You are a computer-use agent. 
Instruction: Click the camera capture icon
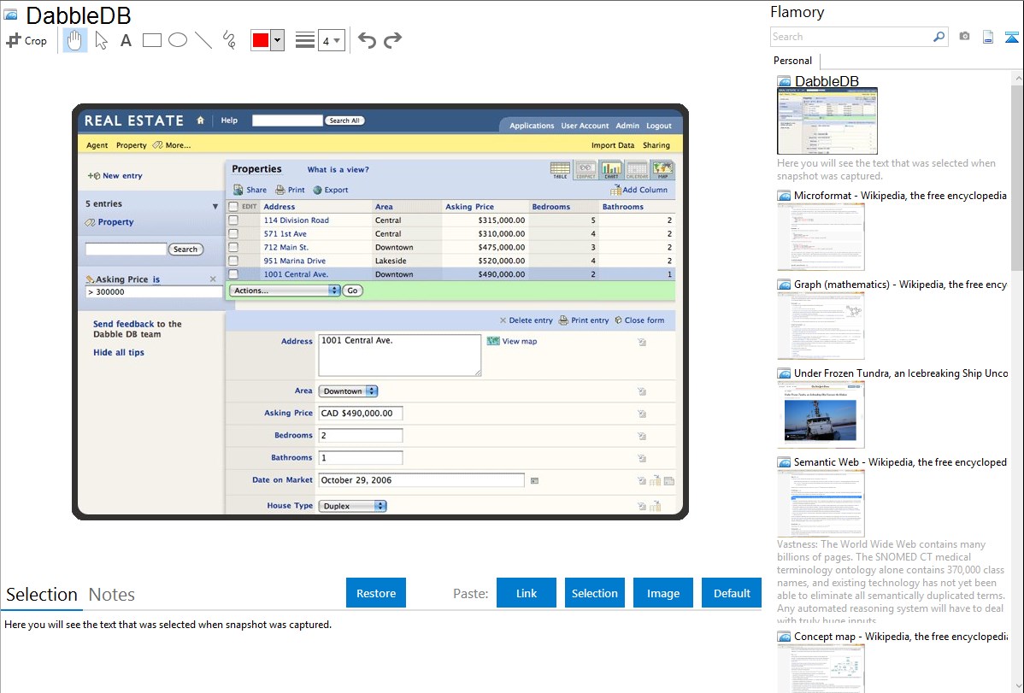pos(964,37)
